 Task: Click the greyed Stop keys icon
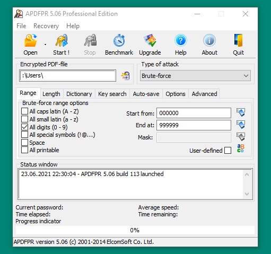click(90, 40)
